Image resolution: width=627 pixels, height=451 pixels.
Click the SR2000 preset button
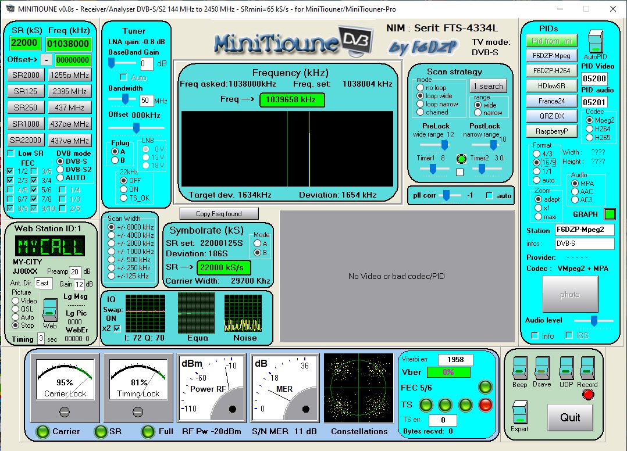pyautogui.click(x=26, y=75)
